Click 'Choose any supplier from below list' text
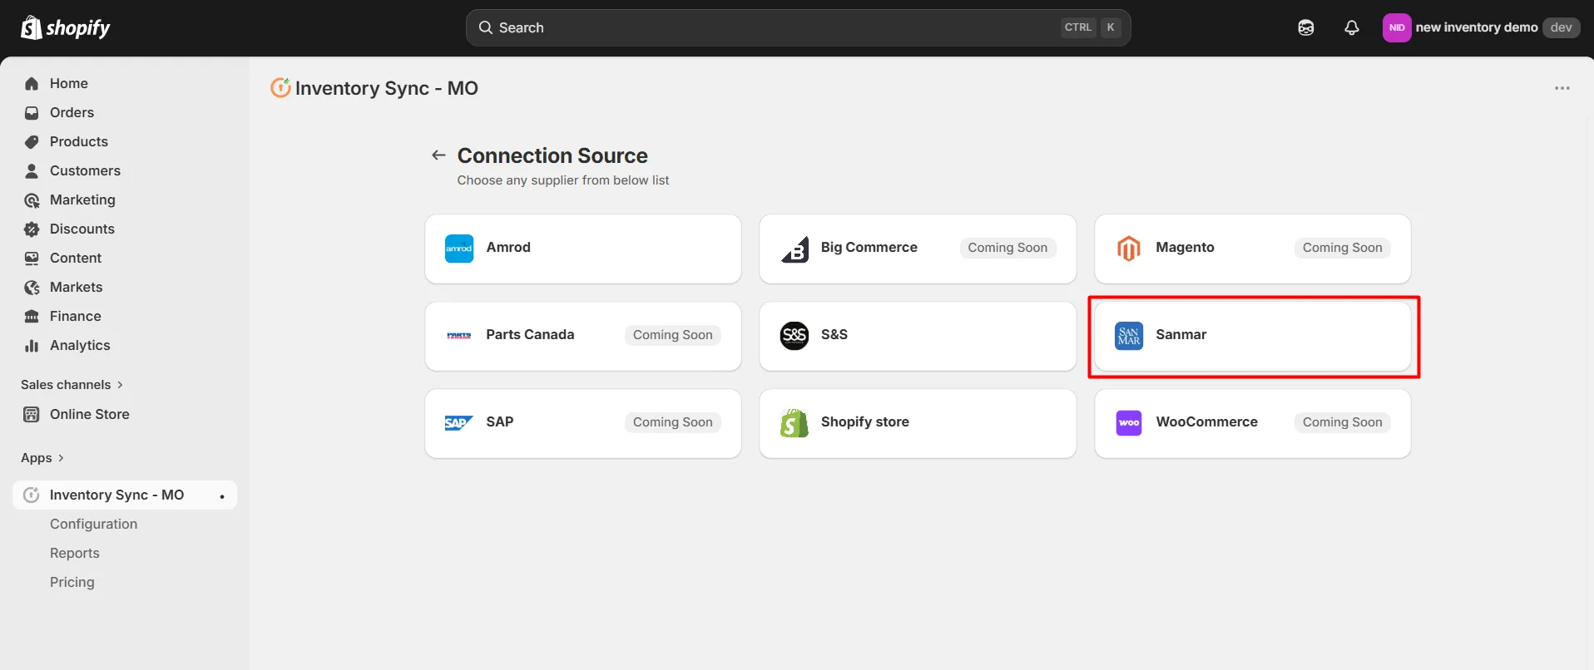 tap(563, 180)
